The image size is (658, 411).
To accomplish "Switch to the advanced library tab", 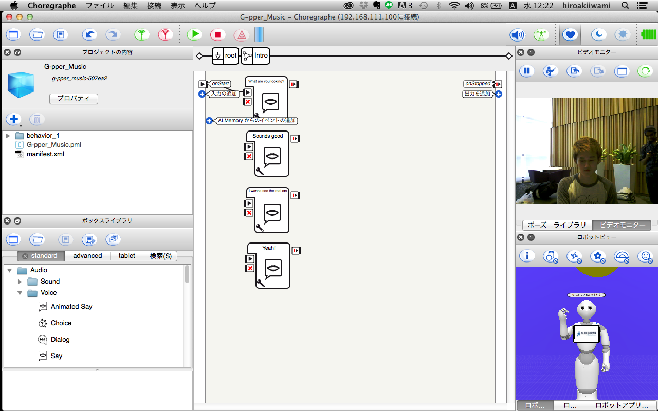I will point(87,255).
